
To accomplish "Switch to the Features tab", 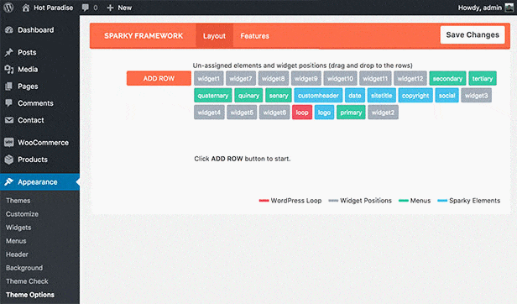I will coord(254,36).
